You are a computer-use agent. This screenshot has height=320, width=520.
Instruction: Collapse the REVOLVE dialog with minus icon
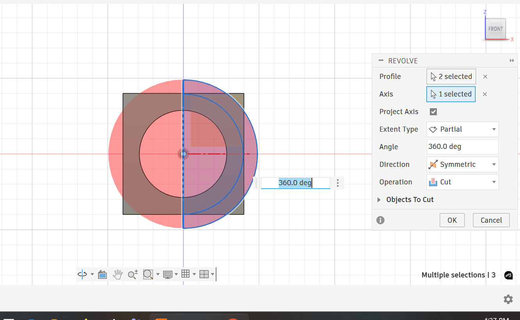coord(381,61)
